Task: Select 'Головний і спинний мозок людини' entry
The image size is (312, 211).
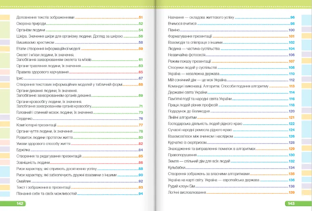Action: click(x=55, y=112)
